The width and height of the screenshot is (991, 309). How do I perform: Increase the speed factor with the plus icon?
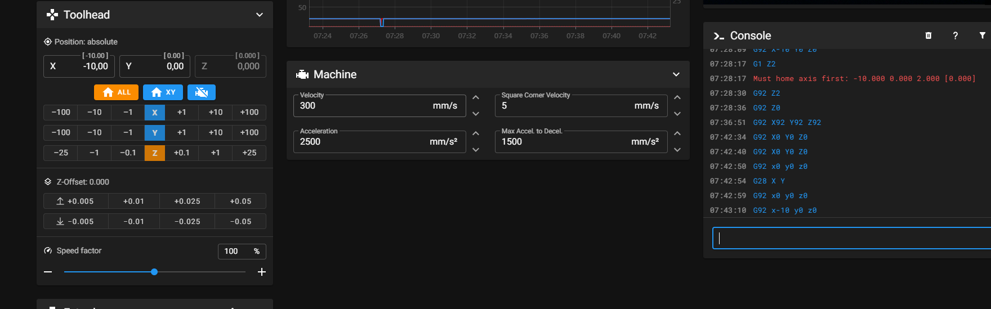click(262, 272)
